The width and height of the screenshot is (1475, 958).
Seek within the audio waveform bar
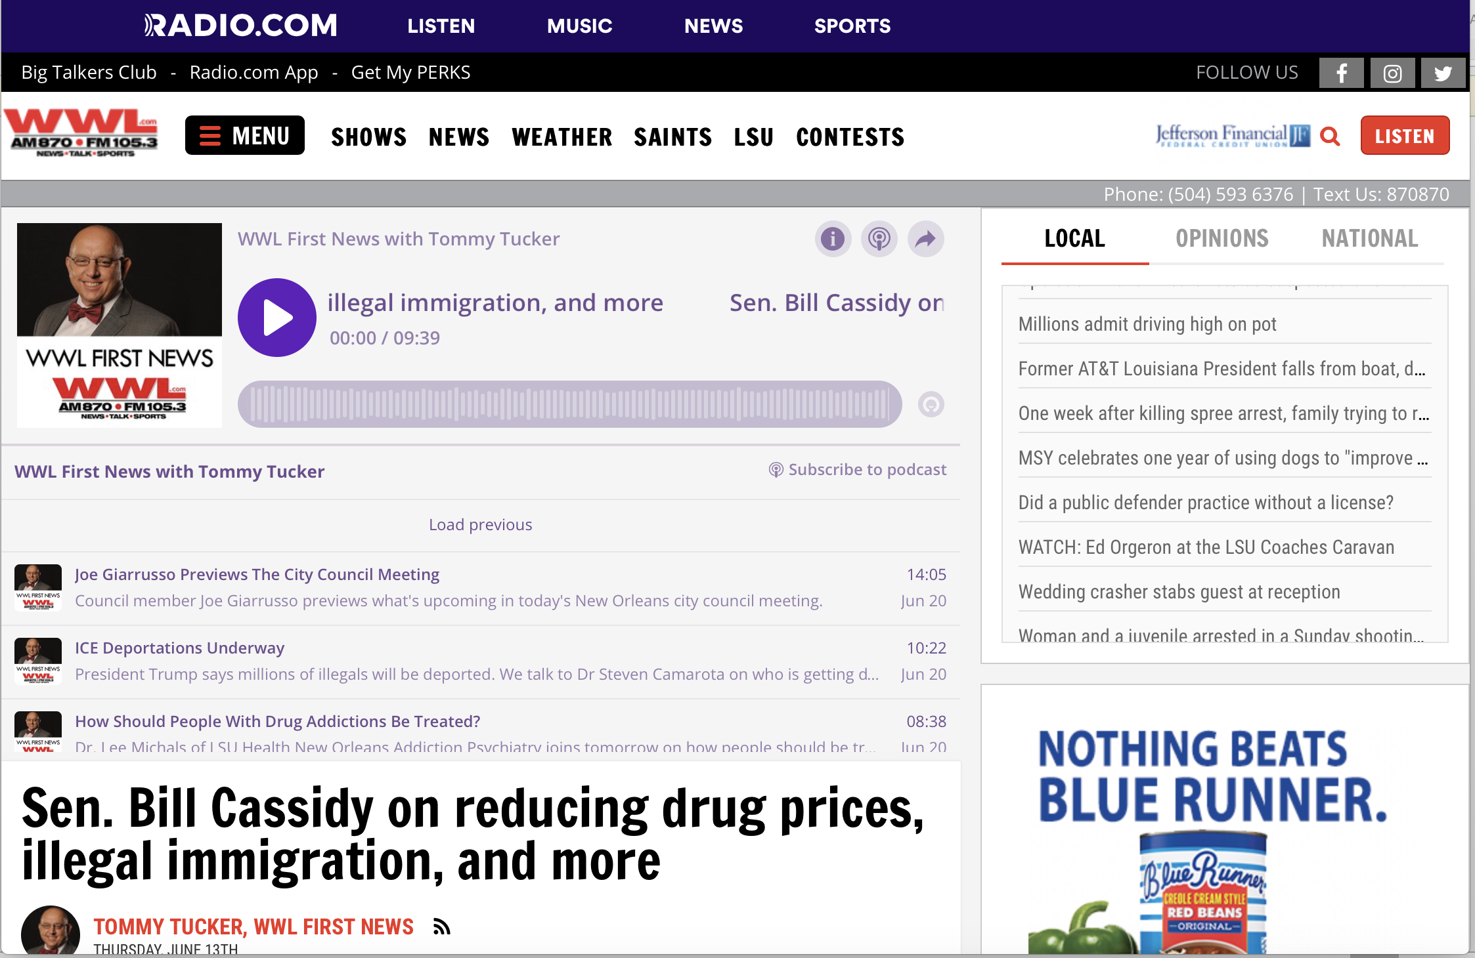569,404
